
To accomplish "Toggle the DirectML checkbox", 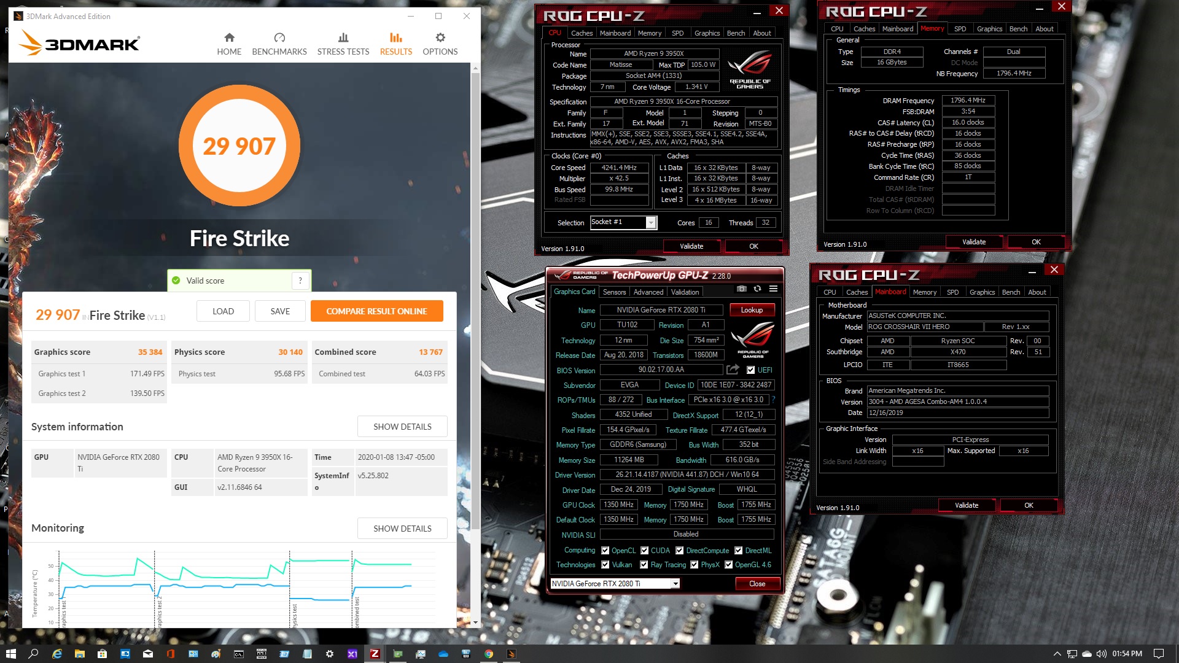I will pyautogui.click(x=739, y=551).
